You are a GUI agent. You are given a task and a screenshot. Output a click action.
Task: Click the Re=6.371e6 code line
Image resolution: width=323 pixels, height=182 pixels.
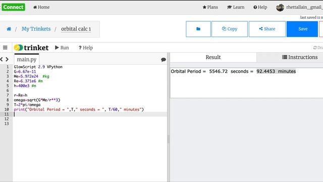28,81
